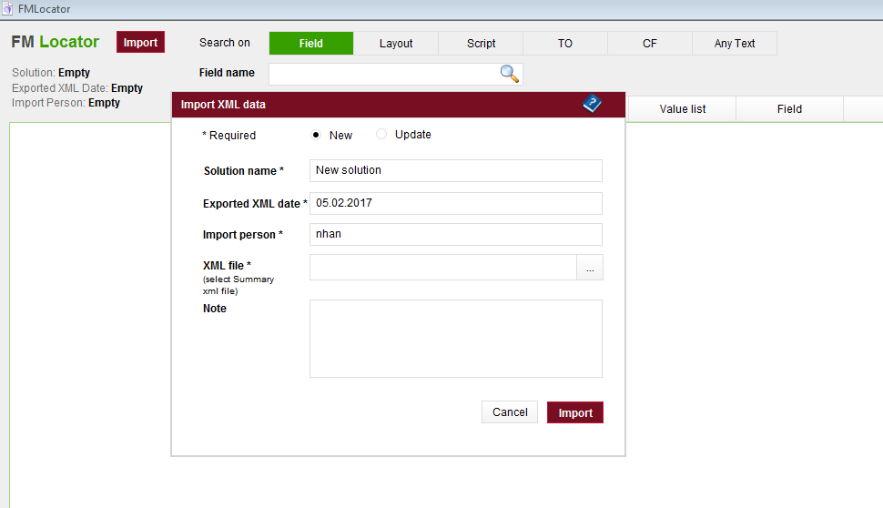Select the TO search tab
Viewport: 883px width, 508px height.
(x=565, y=43)
